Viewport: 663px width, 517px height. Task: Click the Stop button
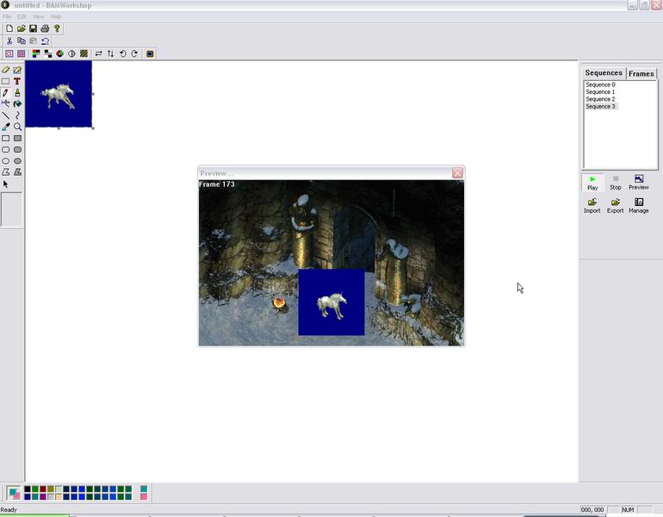click(616, 183)
